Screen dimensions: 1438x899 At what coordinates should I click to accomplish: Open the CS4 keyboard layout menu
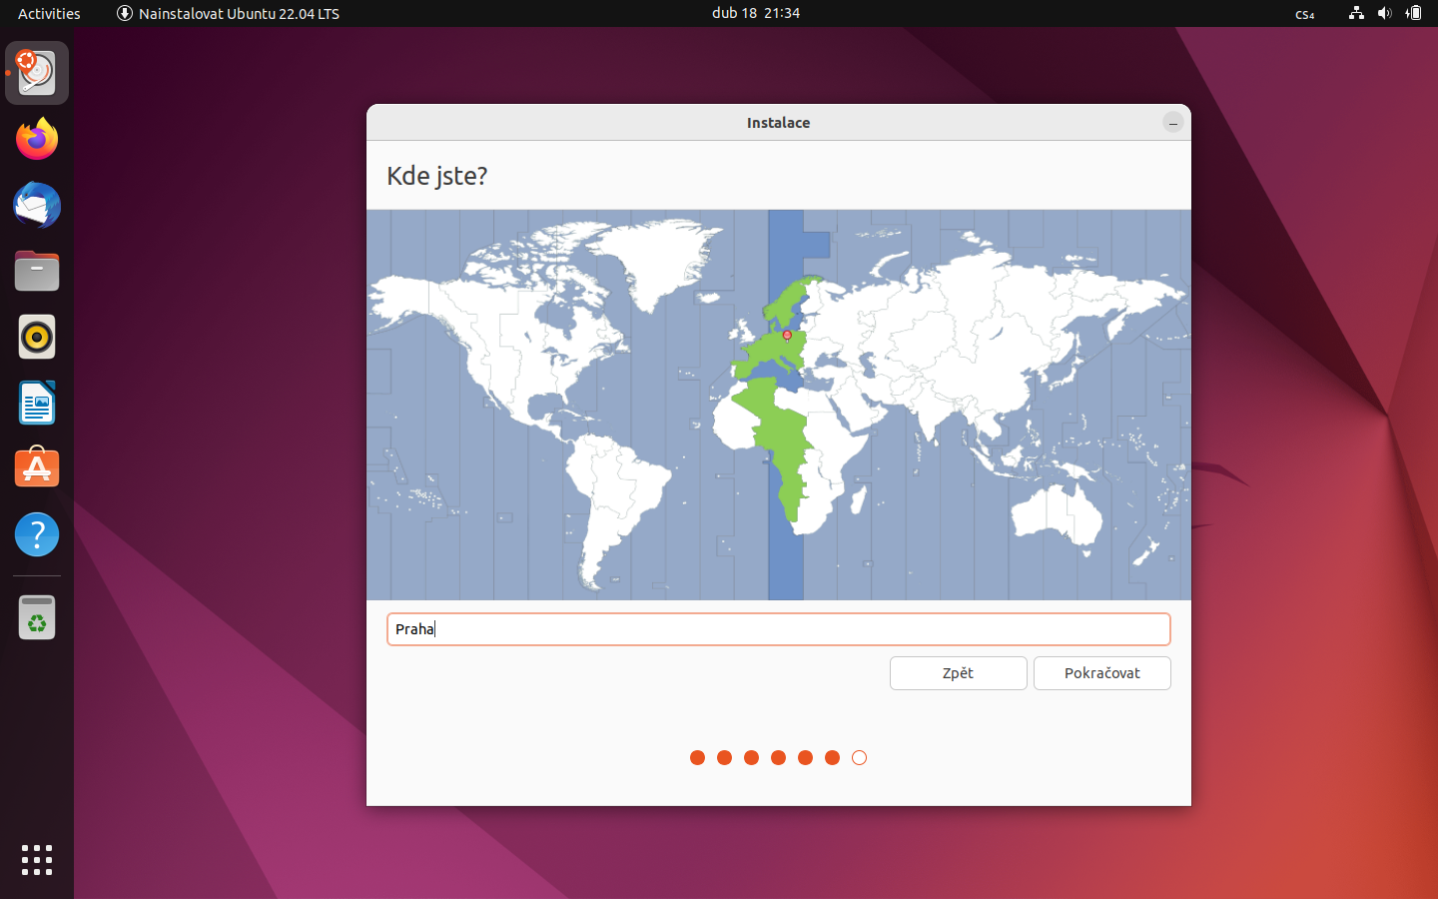[x=1304, y=14]
